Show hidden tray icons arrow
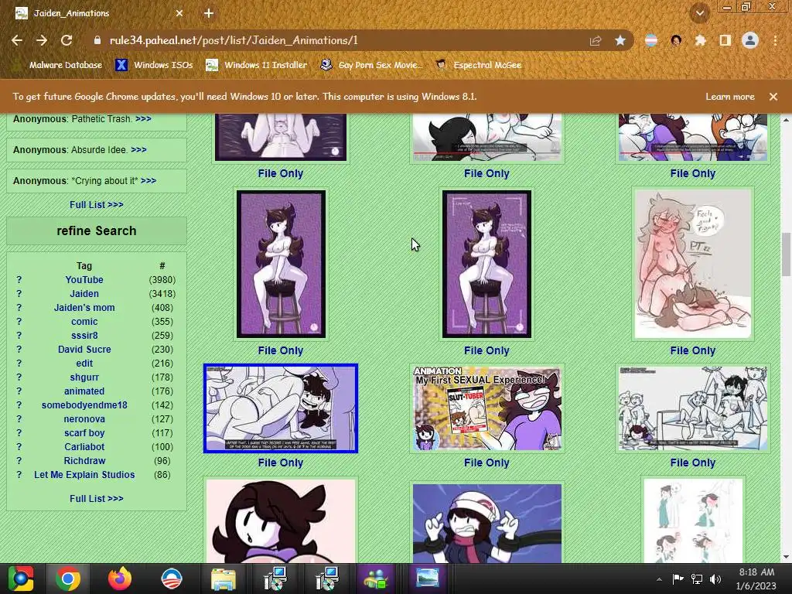 tap(659, 579)
